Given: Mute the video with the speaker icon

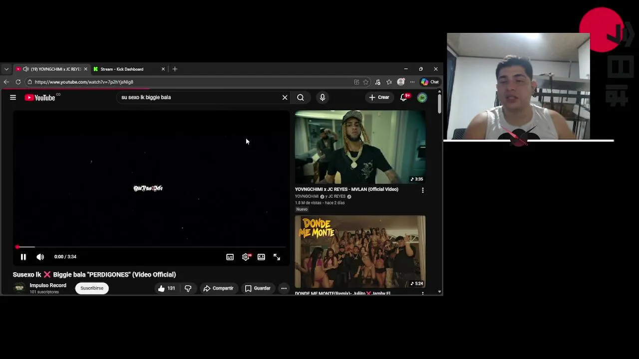Looking at the screenshot, I should tap(40, 257).
